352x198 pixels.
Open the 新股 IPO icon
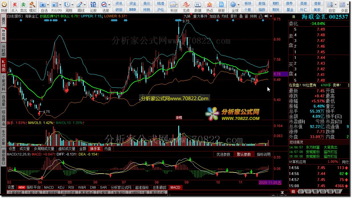tap(221, 5)
